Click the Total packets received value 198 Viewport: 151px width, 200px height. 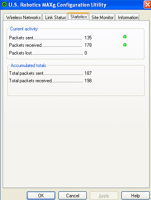(88, 81)
